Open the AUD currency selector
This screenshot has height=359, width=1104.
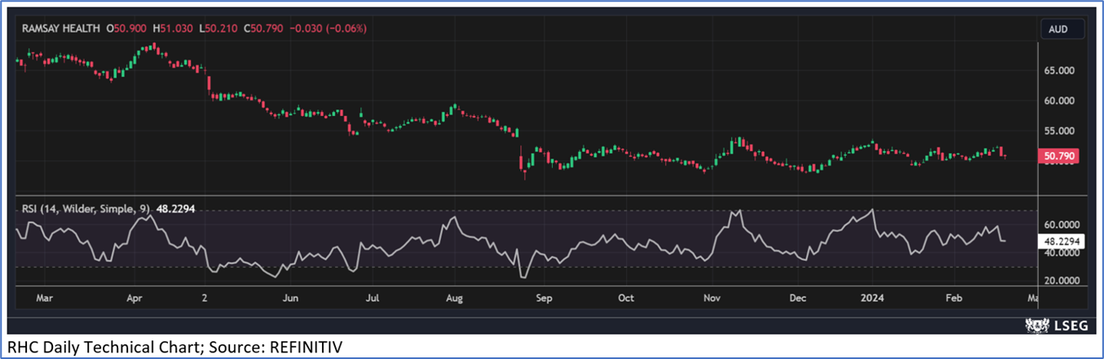tap(1062, 29)
